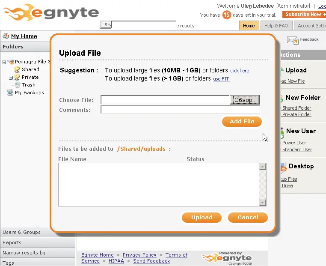
Task: Open the Feedback link at top right
Action: coord(309,39)
